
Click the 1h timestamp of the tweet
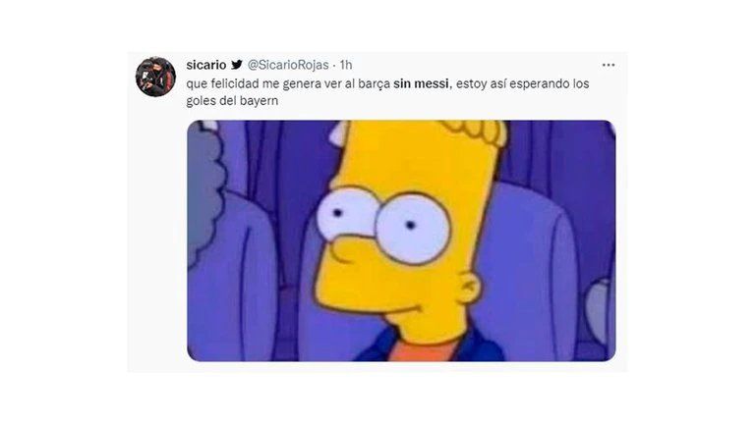[x=346, y=65]
